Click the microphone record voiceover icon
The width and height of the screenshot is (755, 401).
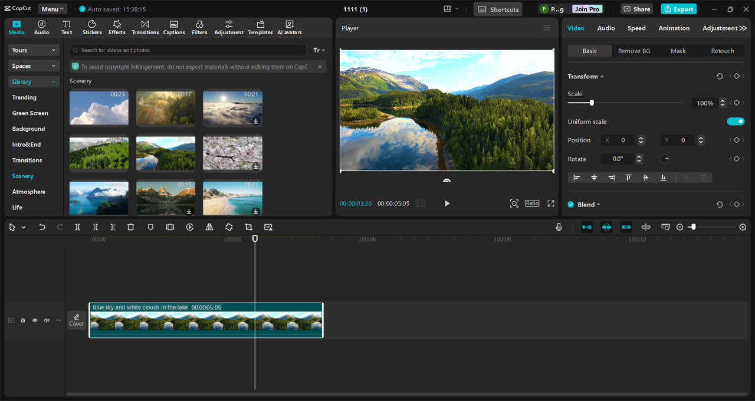pos(559,227)
